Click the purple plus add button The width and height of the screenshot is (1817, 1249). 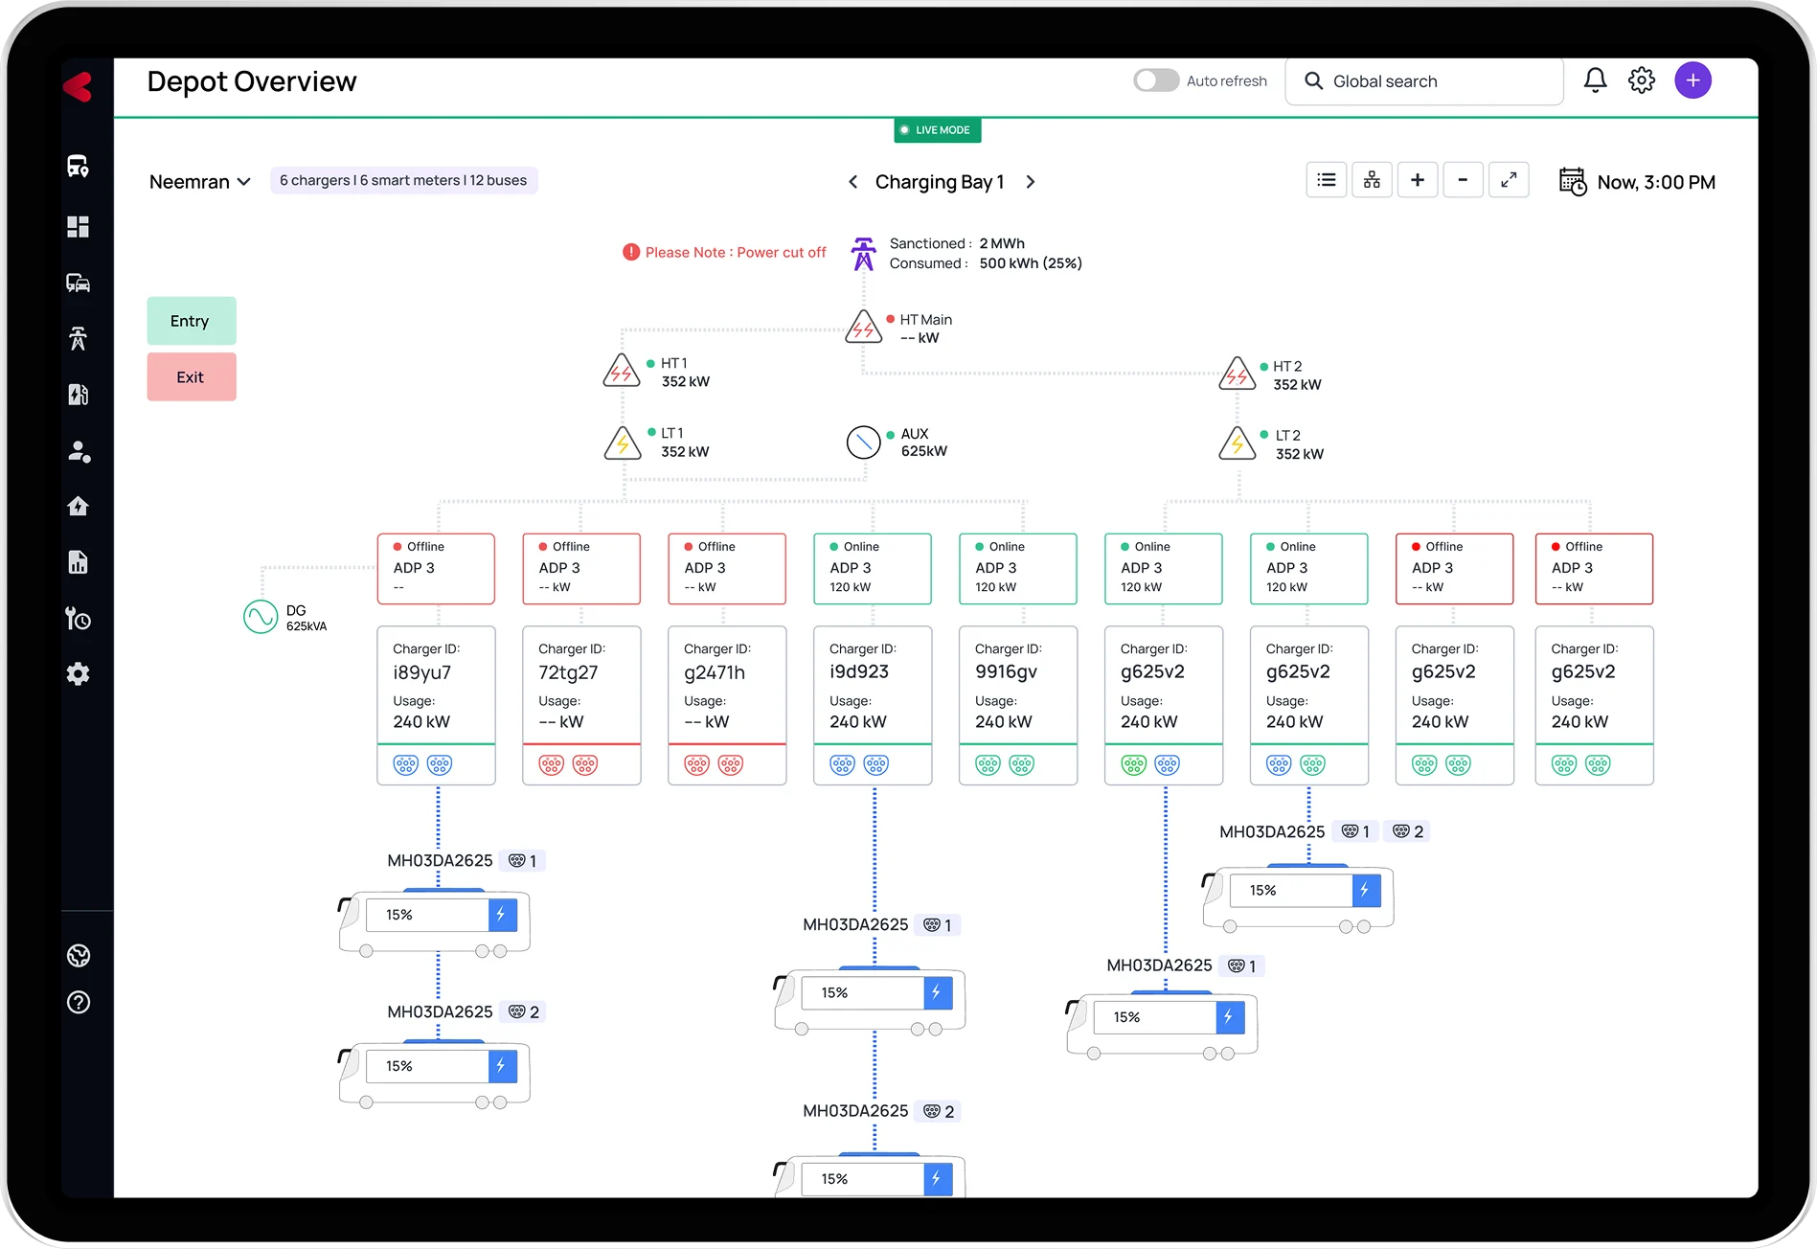coord(1692,80)
